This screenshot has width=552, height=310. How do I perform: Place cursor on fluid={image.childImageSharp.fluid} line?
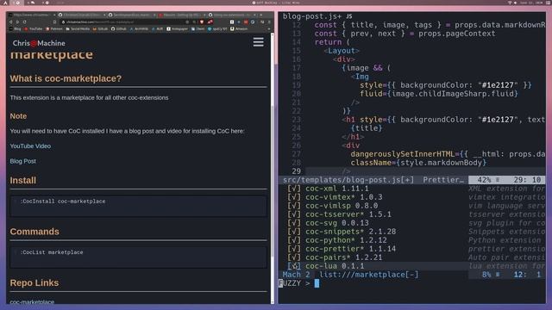coord(439,94)
